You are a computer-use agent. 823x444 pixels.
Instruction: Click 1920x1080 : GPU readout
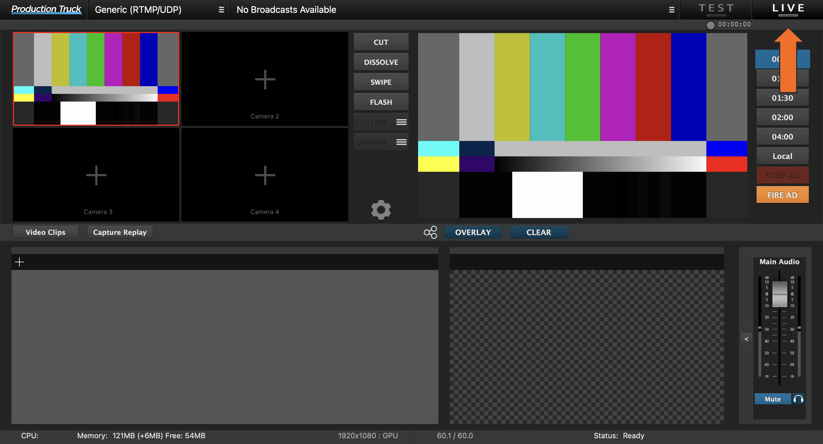tap(368, 436)
